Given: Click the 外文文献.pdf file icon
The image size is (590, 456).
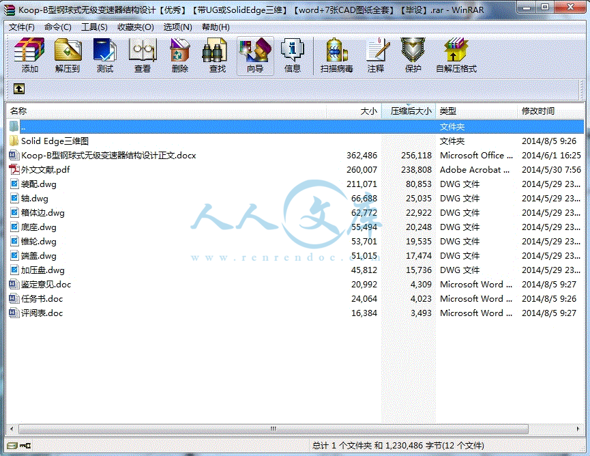Looking at the screenshot, I should pos(14,169).
